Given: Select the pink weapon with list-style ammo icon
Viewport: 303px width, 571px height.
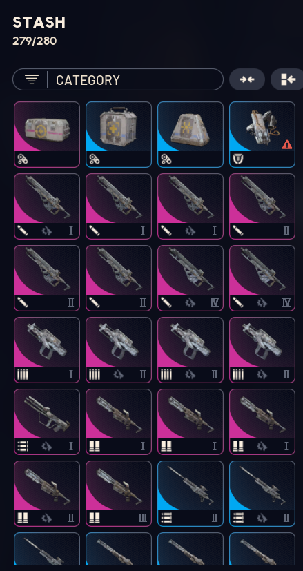Looking at the screenshot, I should coord(47,422).
